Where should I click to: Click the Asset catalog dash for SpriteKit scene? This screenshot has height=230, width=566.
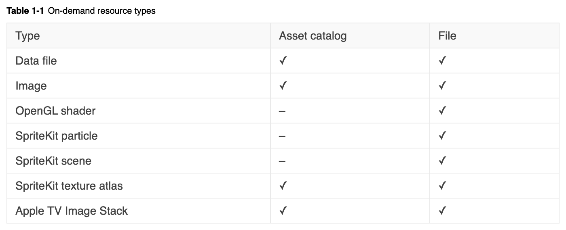(x=282, y=161)
